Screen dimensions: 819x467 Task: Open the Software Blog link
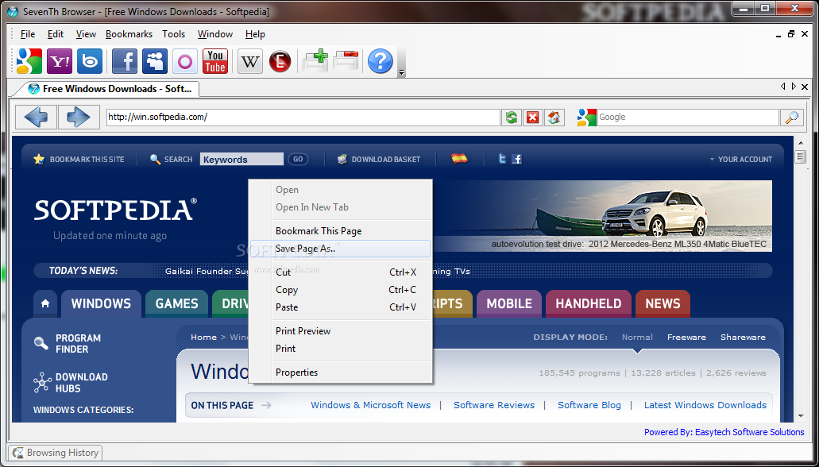coord(589,405)
